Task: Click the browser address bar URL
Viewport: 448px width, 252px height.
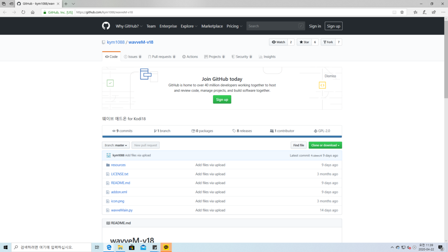Action: coord(104,13)
